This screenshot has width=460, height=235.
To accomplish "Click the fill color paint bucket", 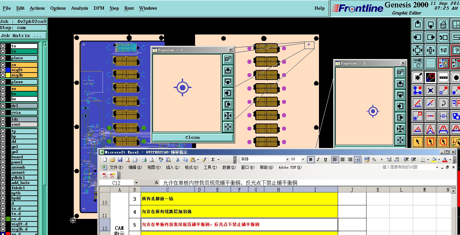I will click(x=434, y=160).
